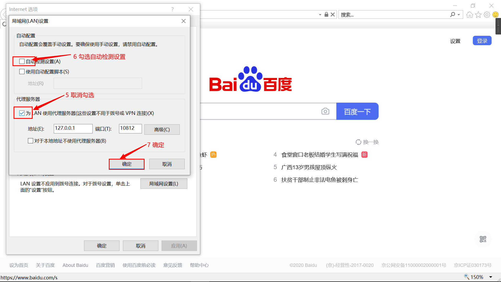Click the help question mark in Internet 选项
This screenshot has width=501, height=282.
[x=172, y=9]
